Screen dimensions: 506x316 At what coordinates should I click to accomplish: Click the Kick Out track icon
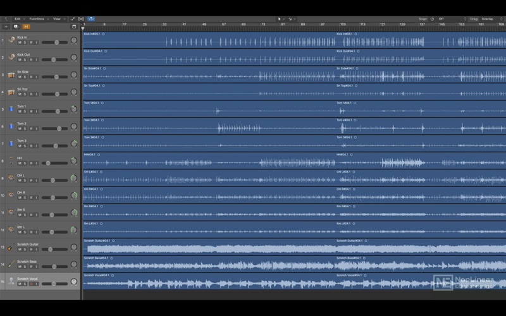coord(11,57)
